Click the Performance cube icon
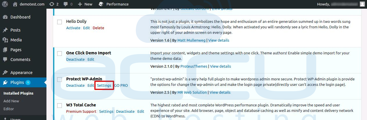 (101, 4)
